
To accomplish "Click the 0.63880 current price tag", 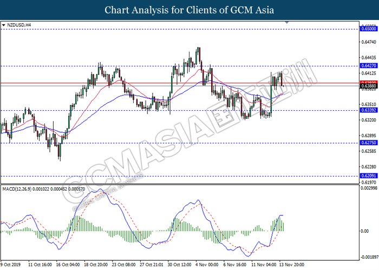I will click(x=368, y=86).
